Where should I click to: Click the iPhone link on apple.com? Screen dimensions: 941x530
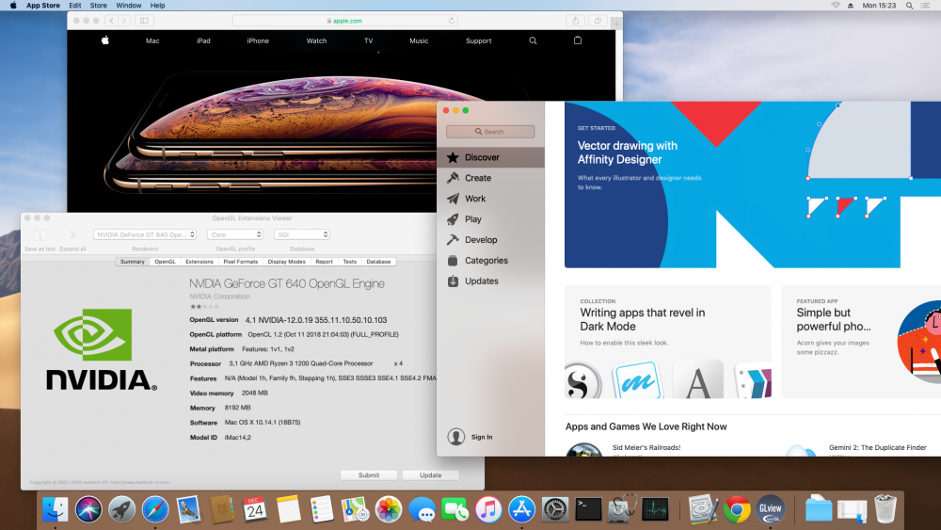click(x=258, y=40)
